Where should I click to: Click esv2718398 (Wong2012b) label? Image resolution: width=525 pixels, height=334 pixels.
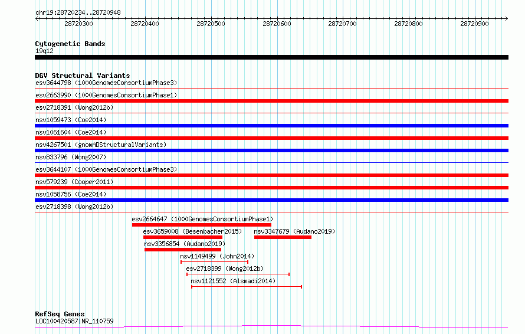tap(74, 207)
